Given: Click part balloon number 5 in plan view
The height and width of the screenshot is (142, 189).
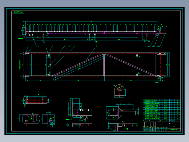Looking at the screenshot, I should point(52,46).
